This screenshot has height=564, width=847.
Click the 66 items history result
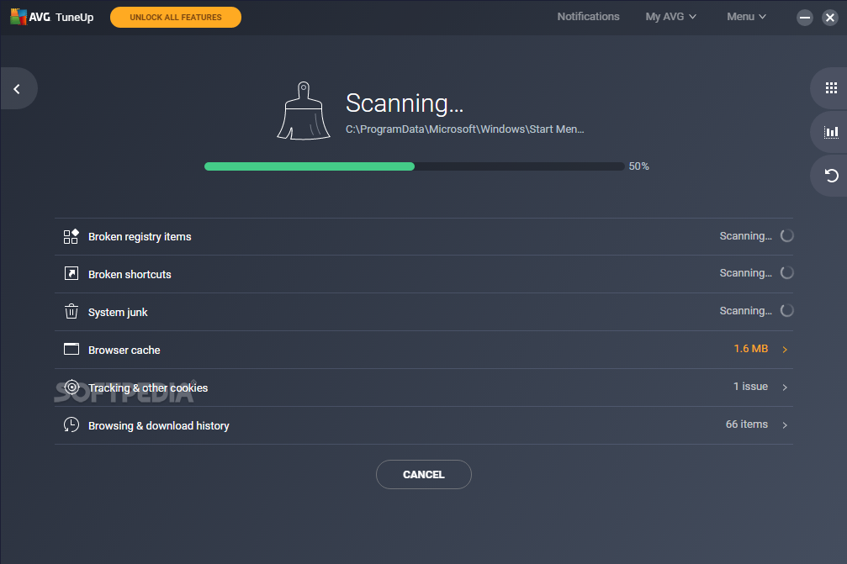click(747, 424)
